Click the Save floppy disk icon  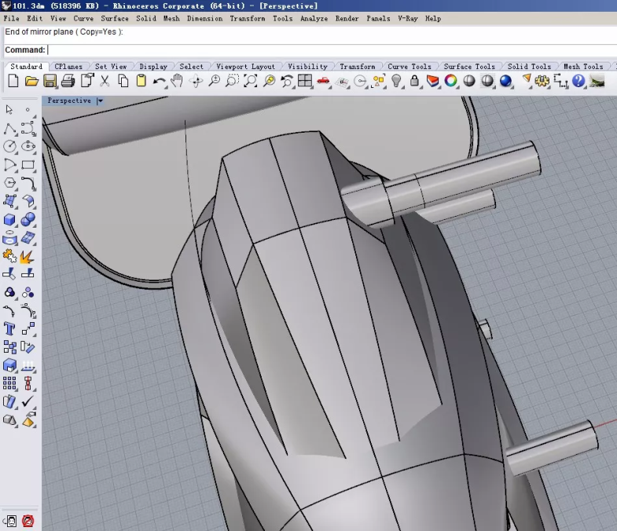[50, 81]
